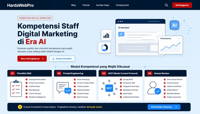The height and width of the screenshot is (114, 200).
Task: Click the Best Practices text
Action: pos(82,97)
